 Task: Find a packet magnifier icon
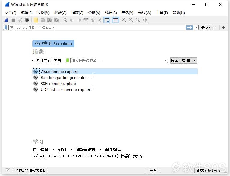click(x=65, y=20)
